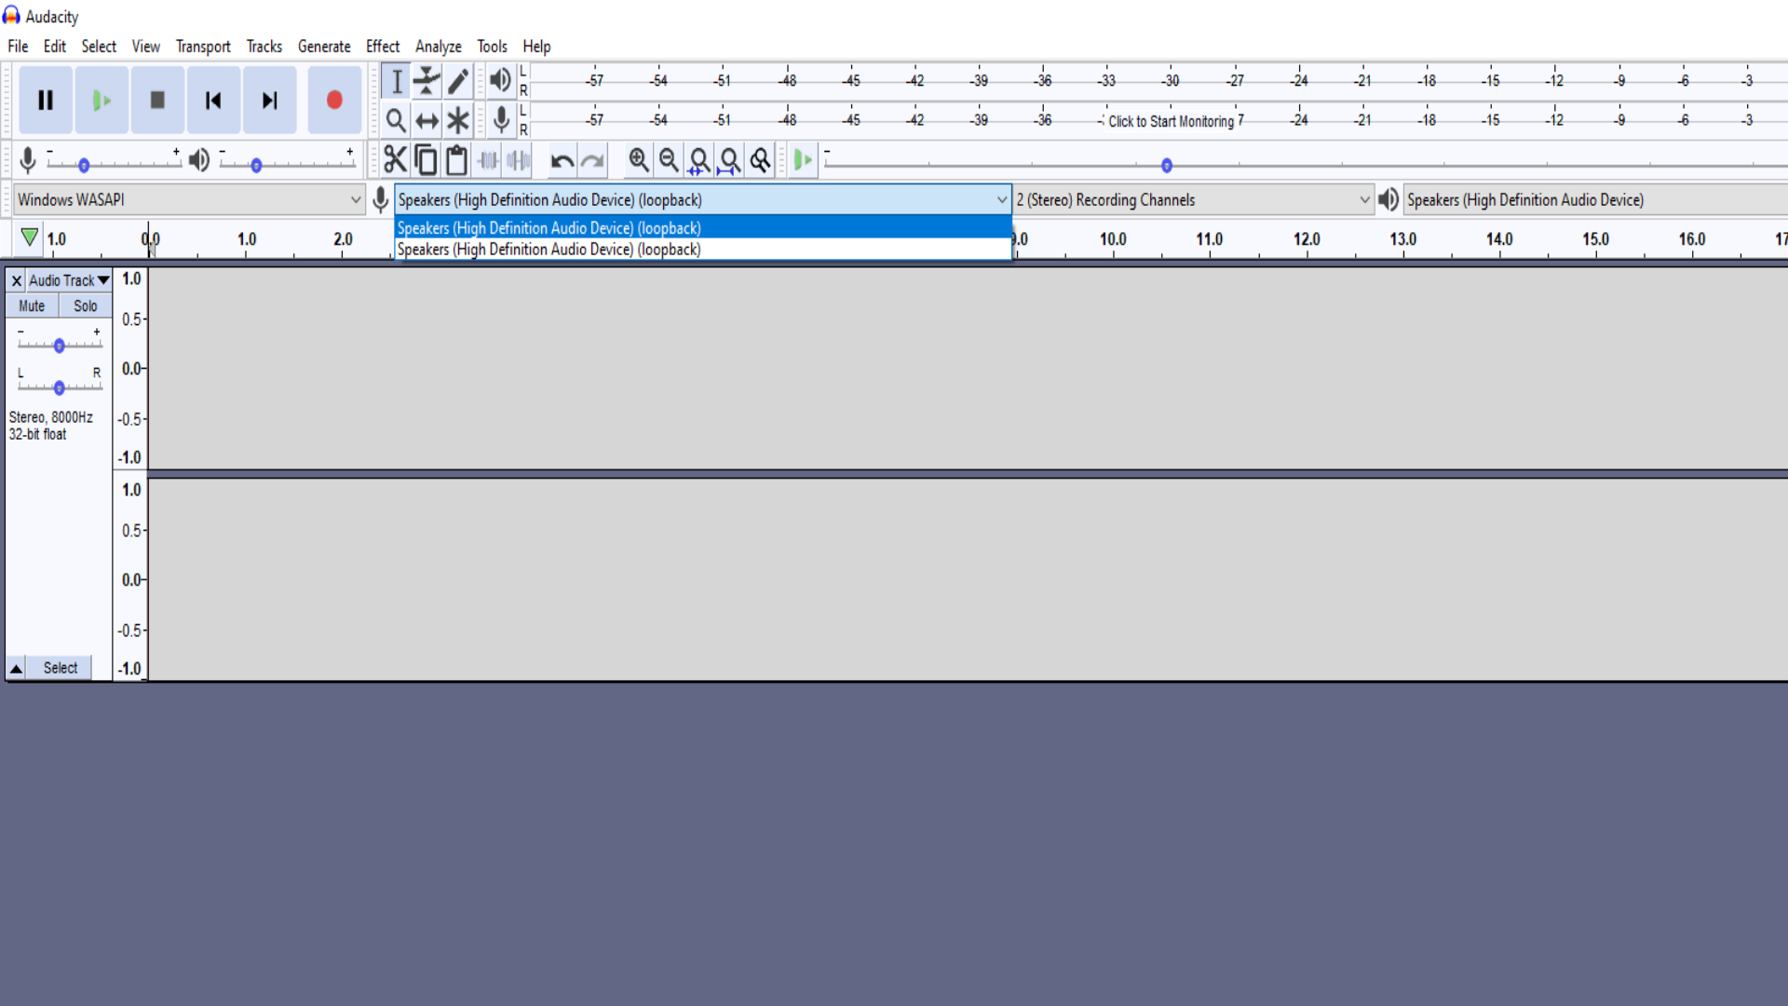
Task: Collapse the recording device dropdown
Action: pos(703,199)
